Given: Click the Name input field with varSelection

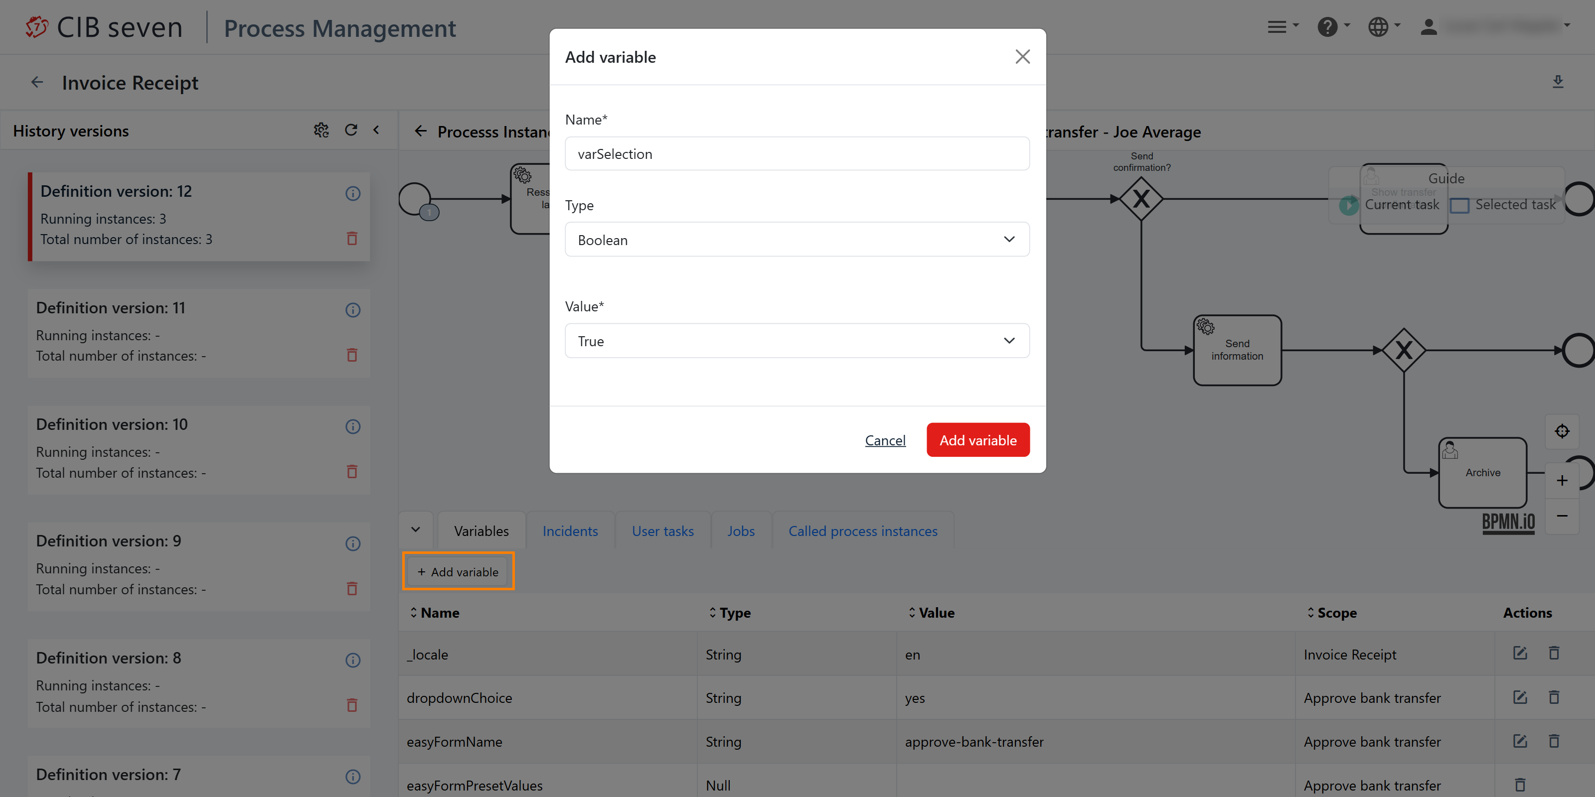Looking at the screenshot, I should pos(797,153).
